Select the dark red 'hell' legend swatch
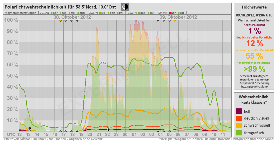 (x=239, y=111)
